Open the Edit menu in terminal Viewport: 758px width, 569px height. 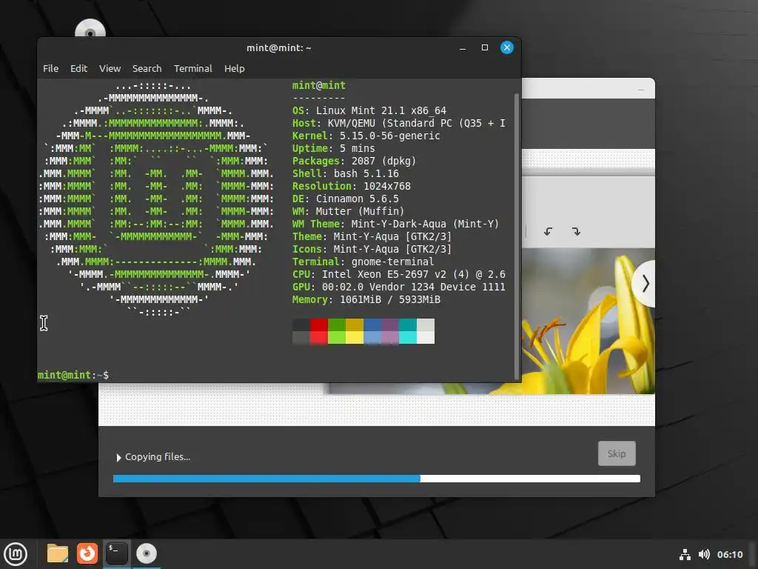[78, 69]
